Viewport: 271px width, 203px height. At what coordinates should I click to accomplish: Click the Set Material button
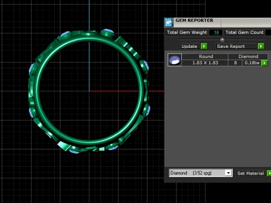point(251,173)
